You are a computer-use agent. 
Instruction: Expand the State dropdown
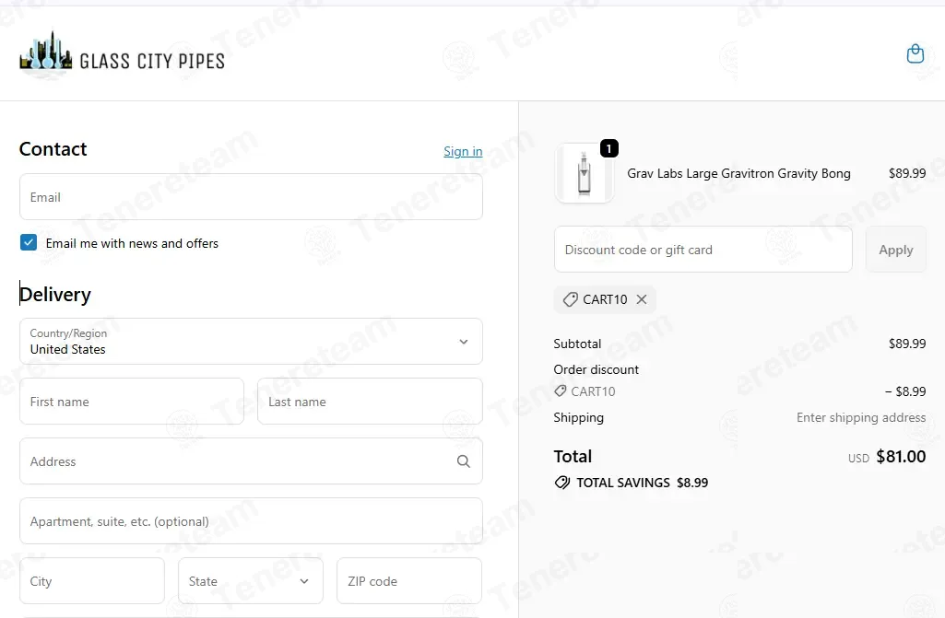click(251, 581)
